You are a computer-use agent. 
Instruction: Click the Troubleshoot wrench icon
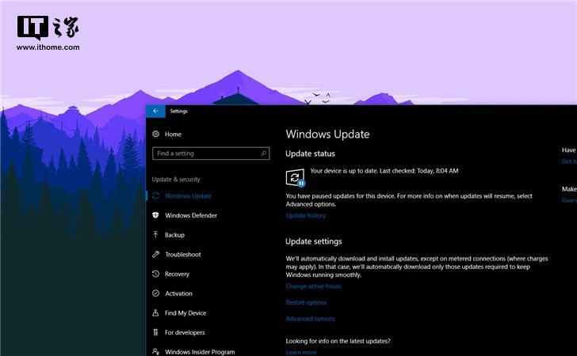pyautogui.click(x=155, y=254)
